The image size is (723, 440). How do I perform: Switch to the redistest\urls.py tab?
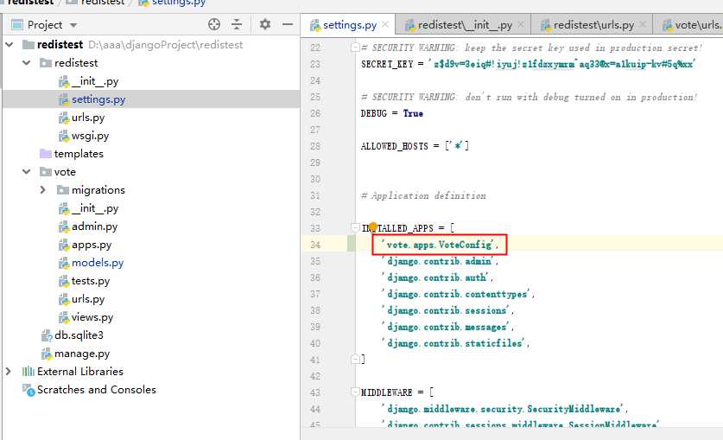point(593,25)
